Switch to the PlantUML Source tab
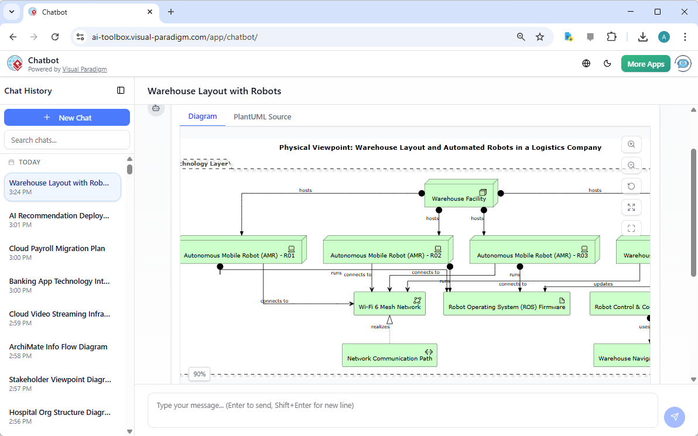This screenshot has width=698, height=436. 262,116
